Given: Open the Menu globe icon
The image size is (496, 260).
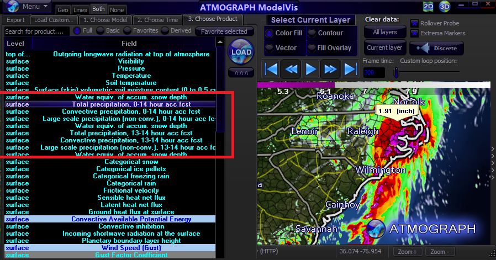Looking at the screenshot, I should tap(13, 6).
